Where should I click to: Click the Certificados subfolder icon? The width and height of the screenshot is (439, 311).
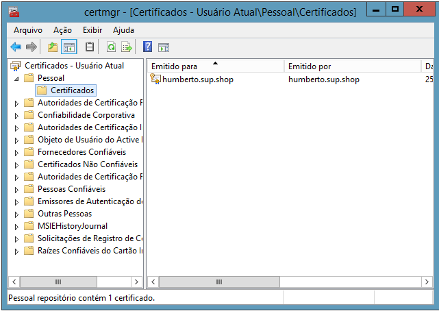[x=42, y=90]
